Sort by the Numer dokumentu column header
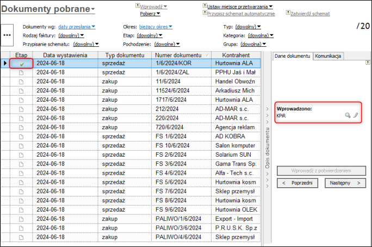372x247 pixels. pyautogui.click(x=181, y=55)
